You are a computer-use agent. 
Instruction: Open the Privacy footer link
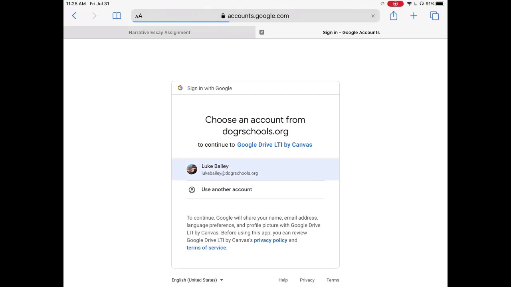tap(307, 280)
